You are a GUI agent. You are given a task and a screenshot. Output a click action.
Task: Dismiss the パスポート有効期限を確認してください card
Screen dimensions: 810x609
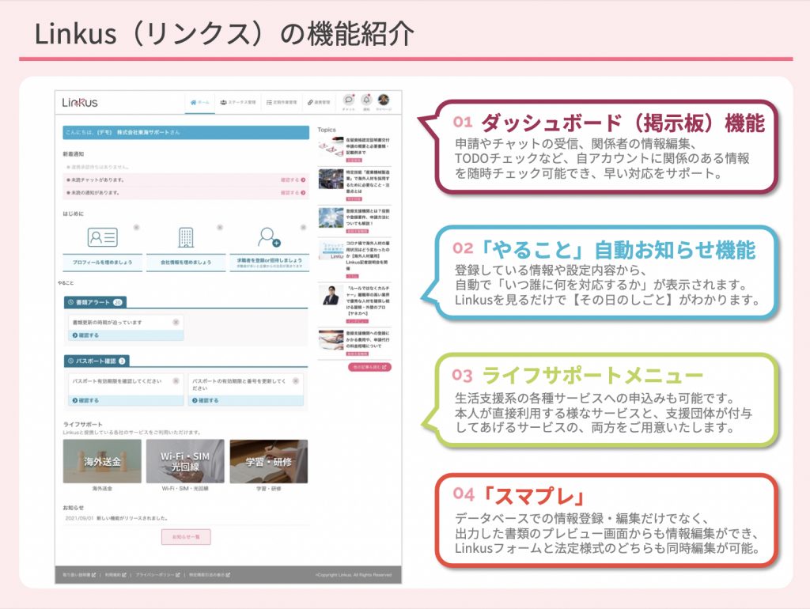tap(176, 380)
